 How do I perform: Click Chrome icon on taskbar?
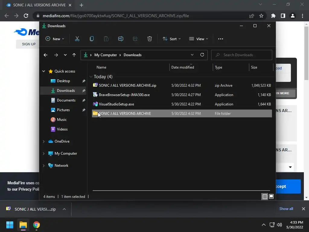click(x=37, y=225)
